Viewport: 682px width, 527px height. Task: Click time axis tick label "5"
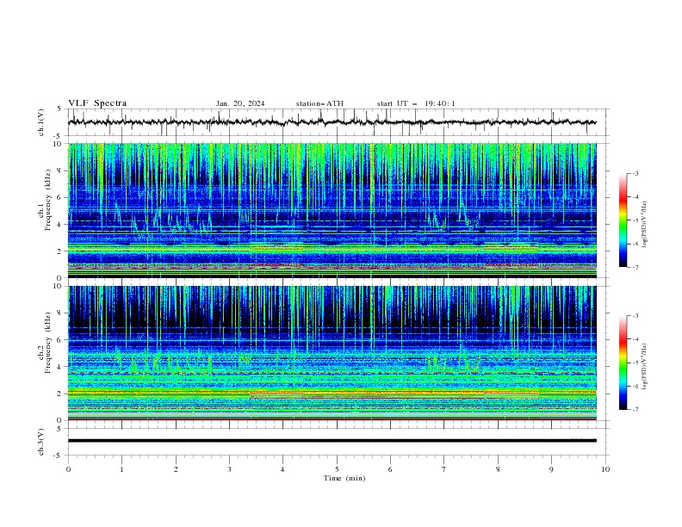tap(337, 469)
